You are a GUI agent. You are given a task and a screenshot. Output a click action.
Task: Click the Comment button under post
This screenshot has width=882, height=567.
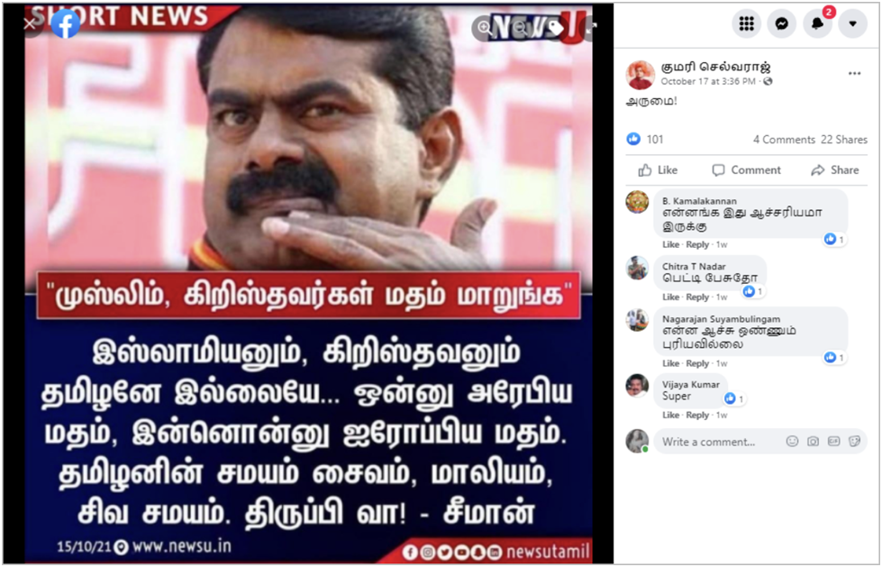click(747, 170)
